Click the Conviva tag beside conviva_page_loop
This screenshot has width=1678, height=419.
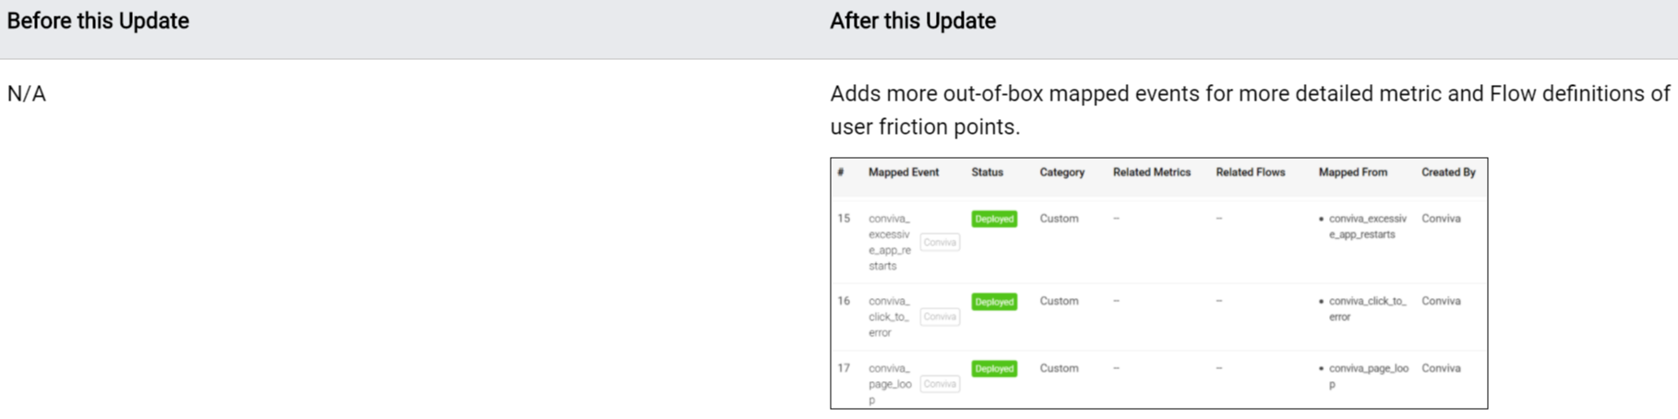[x=940, y=384]
